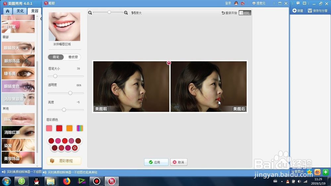
Task: Open the 唇彩 lip gloss tool
Action: tap(18, 119)
